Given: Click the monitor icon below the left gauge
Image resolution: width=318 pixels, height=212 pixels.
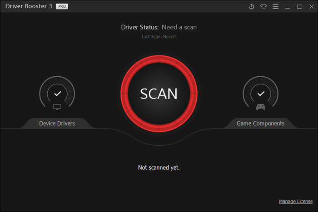Looking at the screenshot, I should [x=57, y=107].
